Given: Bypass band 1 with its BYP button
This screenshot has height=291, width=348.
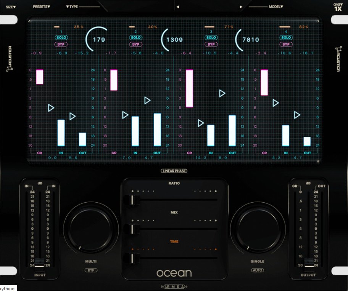Looking at the screenshot, I should point(61,44).
